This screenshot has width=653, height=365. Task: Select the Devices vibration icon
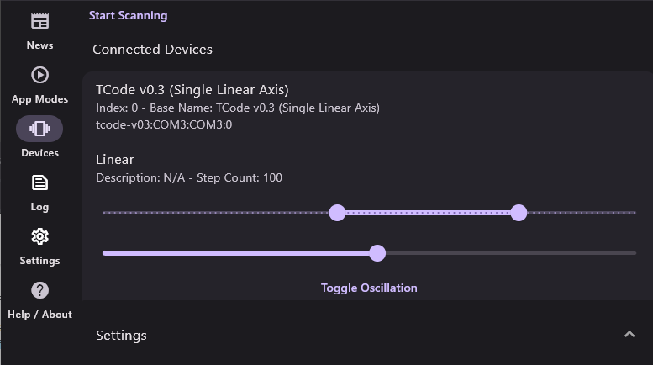tap(39, 129)
